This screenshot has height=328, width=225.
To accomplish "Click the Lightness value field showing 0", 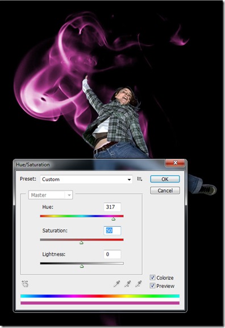I will coord(113,254).
